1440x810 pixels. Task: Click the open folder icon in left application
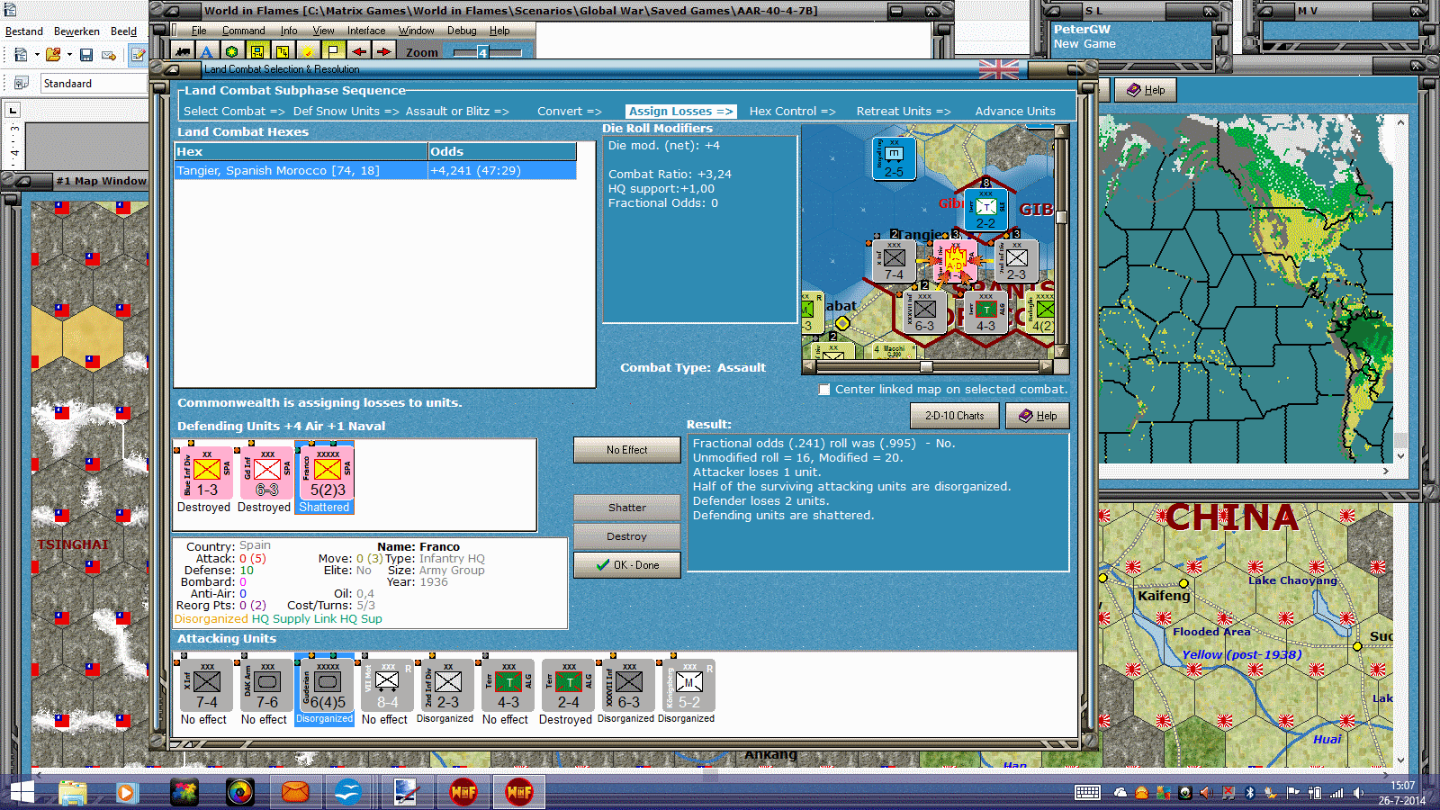point(53,56)
